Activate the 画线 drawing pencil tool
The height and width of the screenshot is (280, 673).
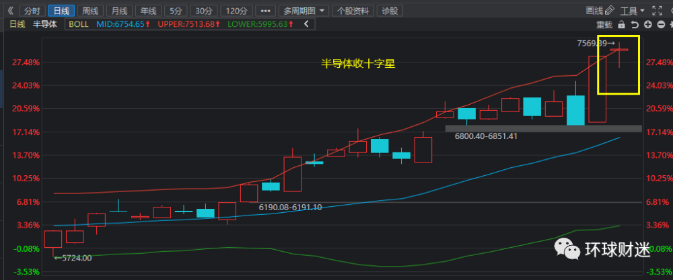coord(600,11)
